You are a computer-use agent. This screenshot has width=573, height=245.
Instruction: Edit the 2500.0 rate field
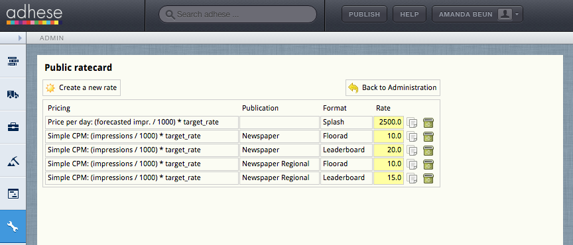tap(388, 122)
